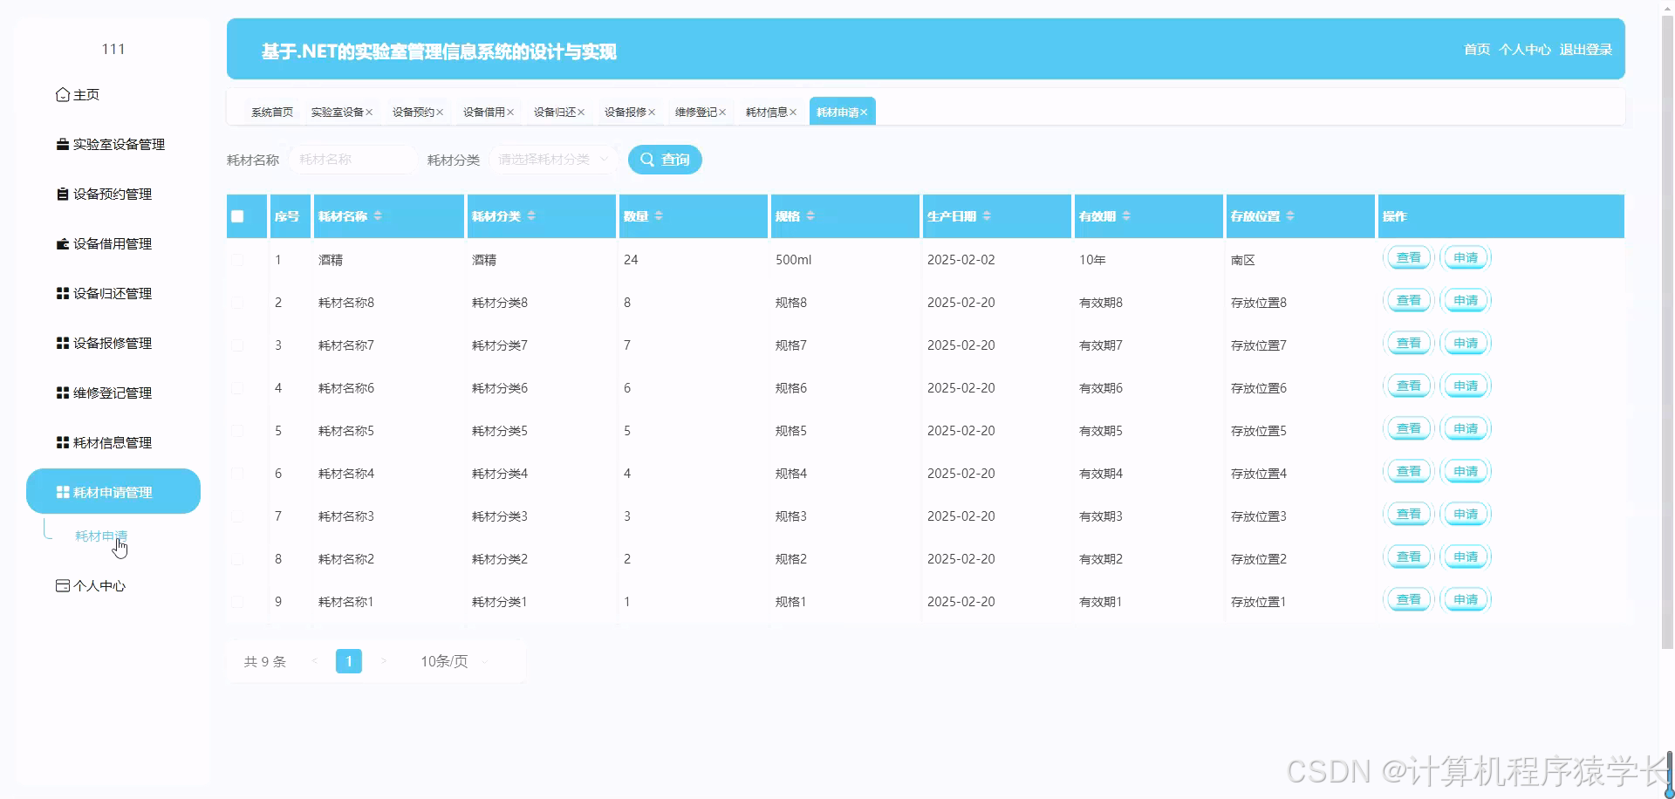The image size is (1675, 799).
Task: Sort by 生产日期 column arrows
Action: [987, 215]
